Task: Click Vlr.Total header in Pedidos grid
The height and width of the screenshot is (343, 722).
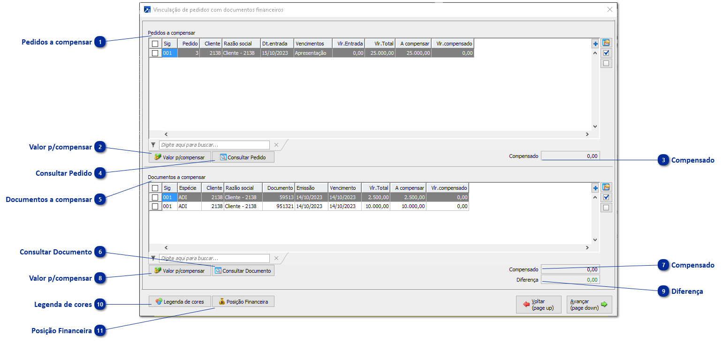Action: point(380,44)
